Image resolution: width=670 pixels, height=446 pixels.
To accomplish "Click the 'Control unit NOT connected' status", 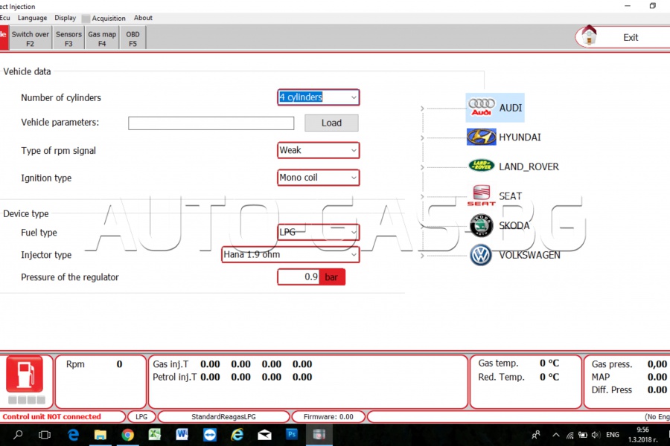I will click(51, 416).
